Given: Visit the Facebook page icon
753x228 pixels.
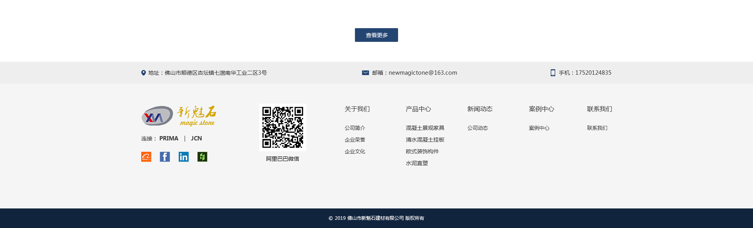Looking at the screenshot, I should 165,157.
